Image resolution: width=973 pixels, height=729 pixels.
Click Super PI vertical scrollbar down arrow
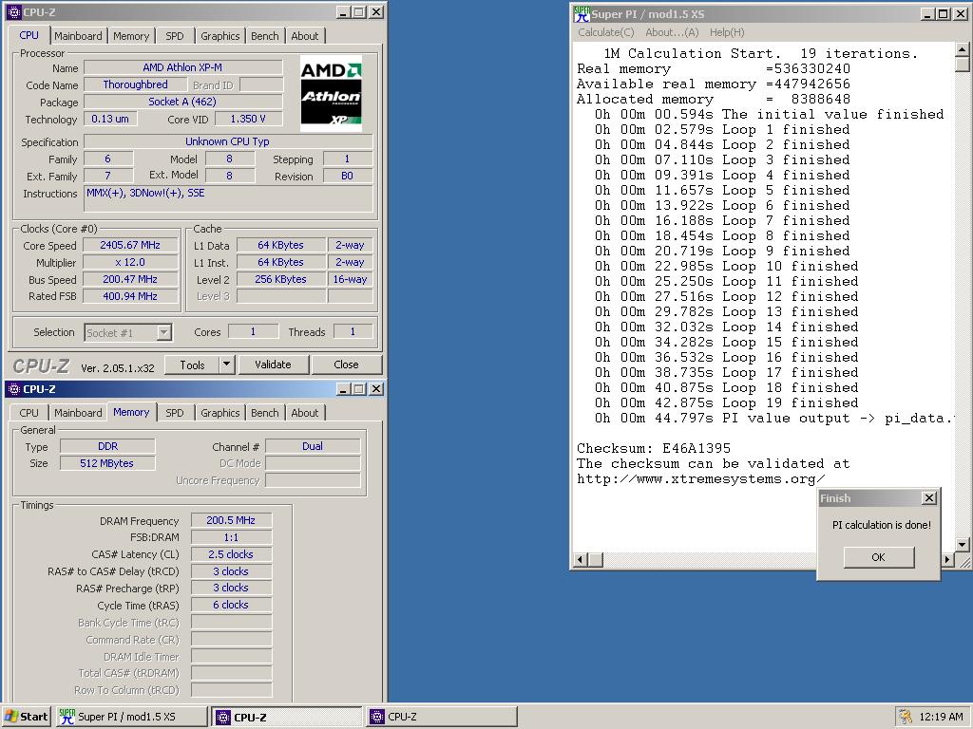point(962,544)
